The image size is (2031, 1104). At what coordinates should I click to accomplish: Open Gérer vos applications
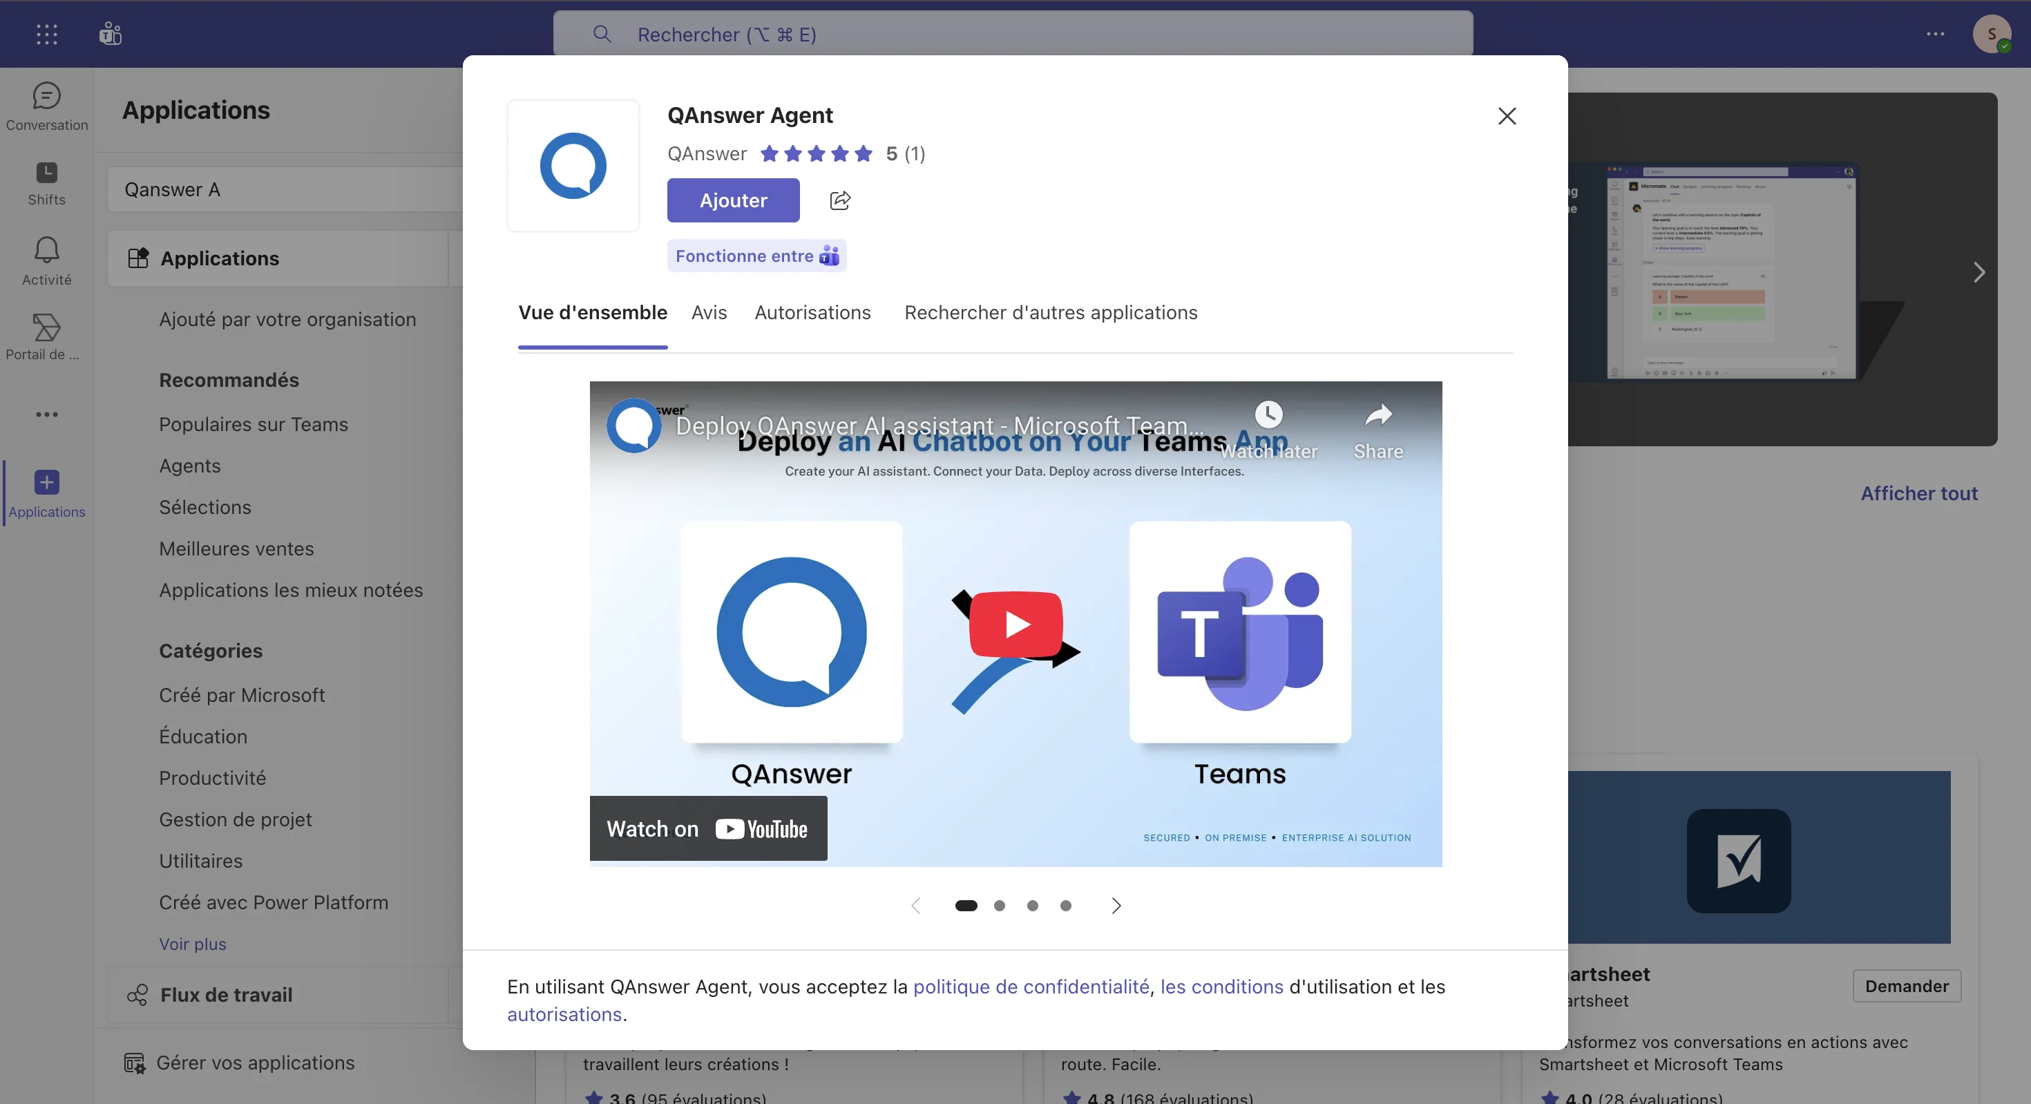click(x=239, y=1063)
